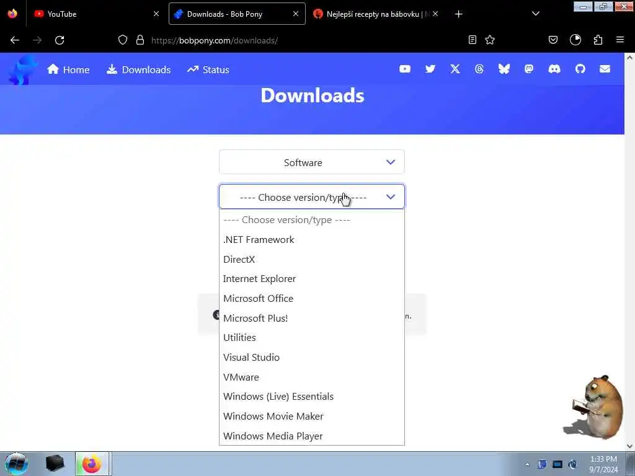Select Internet Explorer from the list
The image size is (635, 476).
[312, 279]
